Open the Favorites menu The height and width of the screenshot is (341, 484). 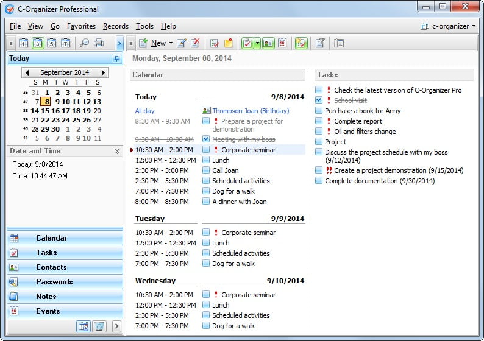pyautogui.click(x=81, y=26)
